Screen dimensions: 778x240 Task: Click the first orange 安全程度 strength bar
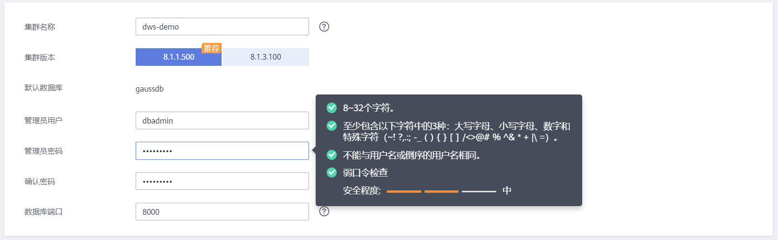tap(404, 191)
